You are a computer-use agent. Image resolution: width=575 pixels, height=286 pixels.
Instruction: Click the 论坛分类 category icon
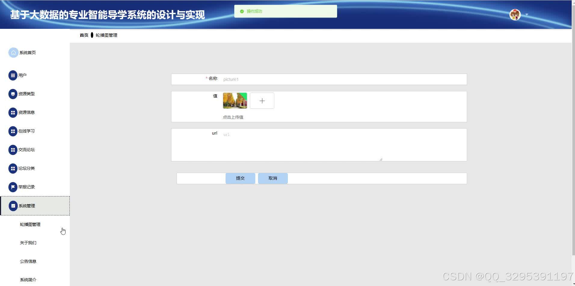[13, 168]
